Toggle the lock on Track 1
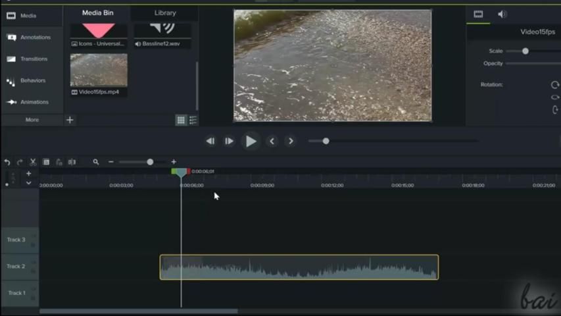561x316 pixels. click(x=34, y=297)
